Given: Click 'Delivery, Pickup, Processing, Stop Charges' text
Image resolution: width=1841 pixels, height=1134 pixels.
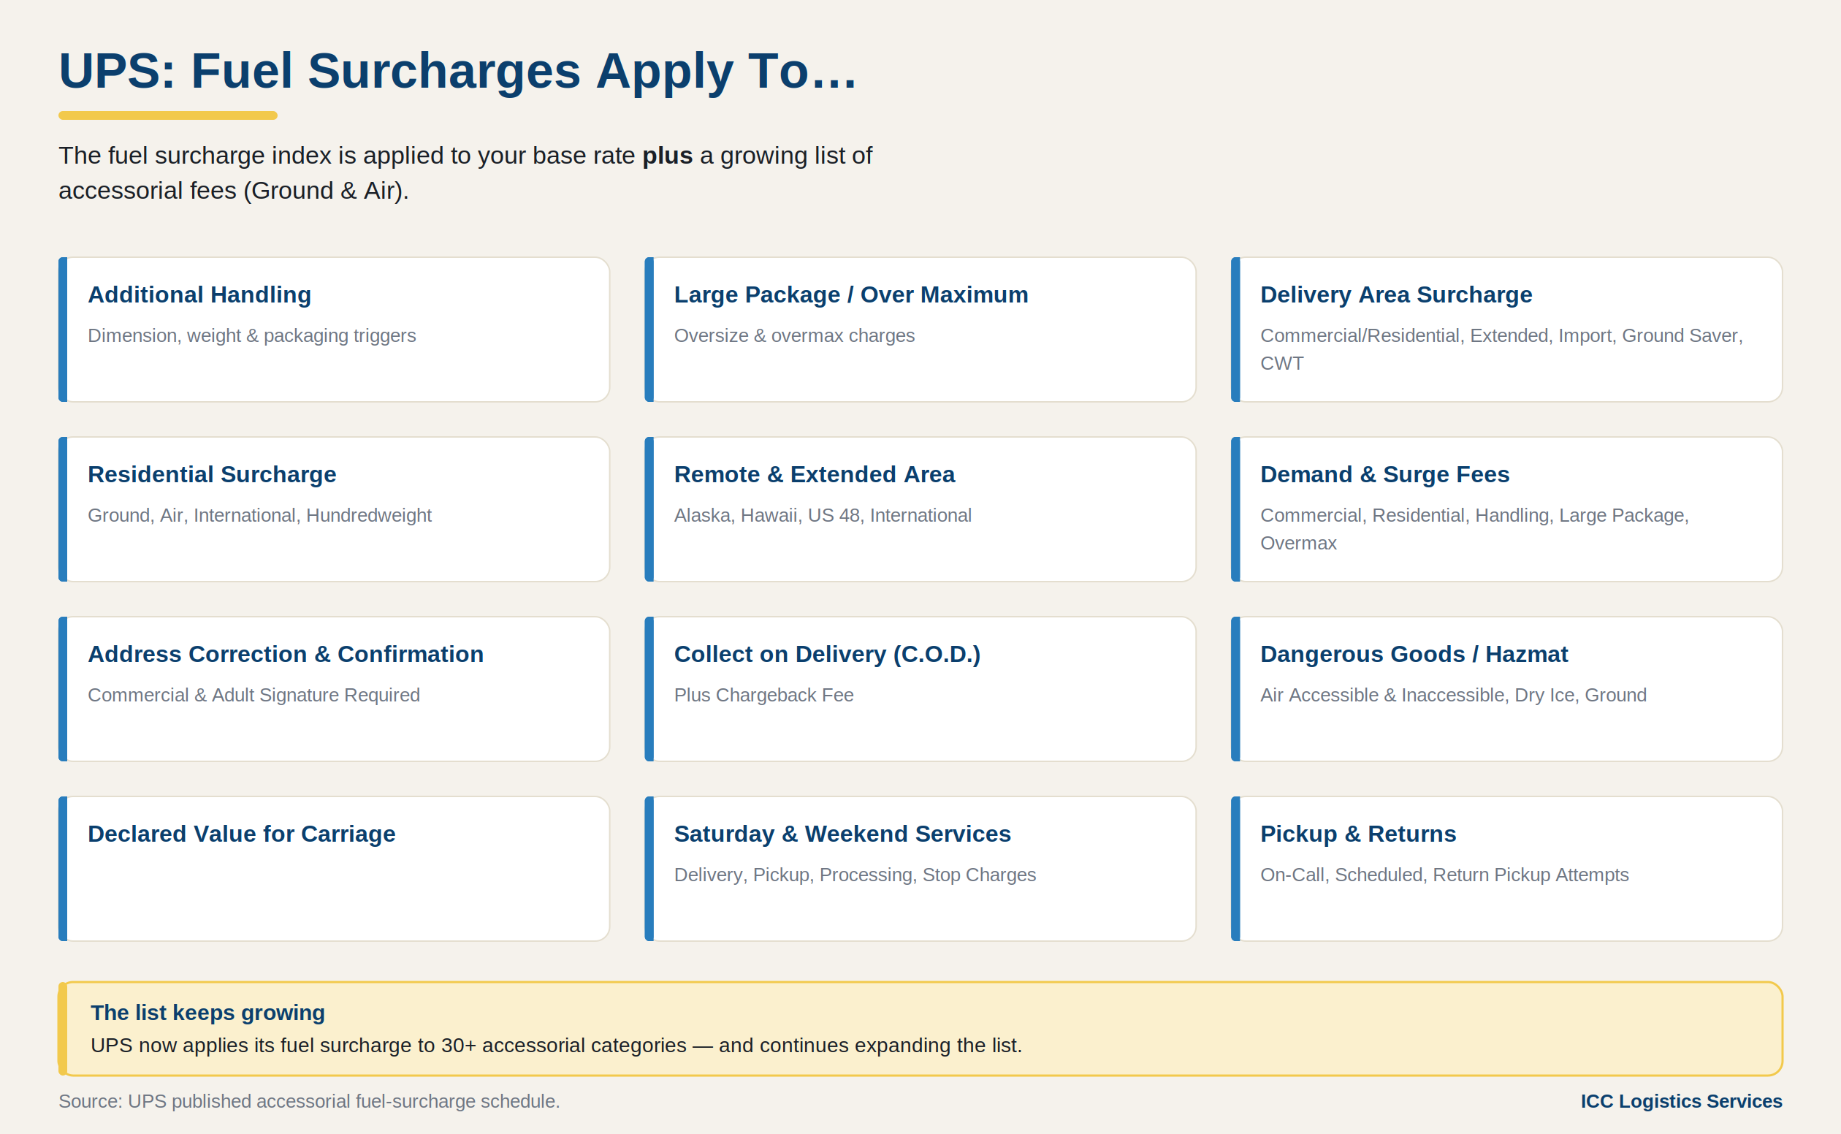Looking at the screenshot, I should (855, 875).
